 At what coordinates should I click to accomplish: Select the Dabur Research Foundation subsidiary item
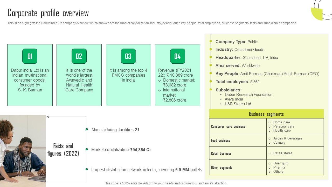248,95
